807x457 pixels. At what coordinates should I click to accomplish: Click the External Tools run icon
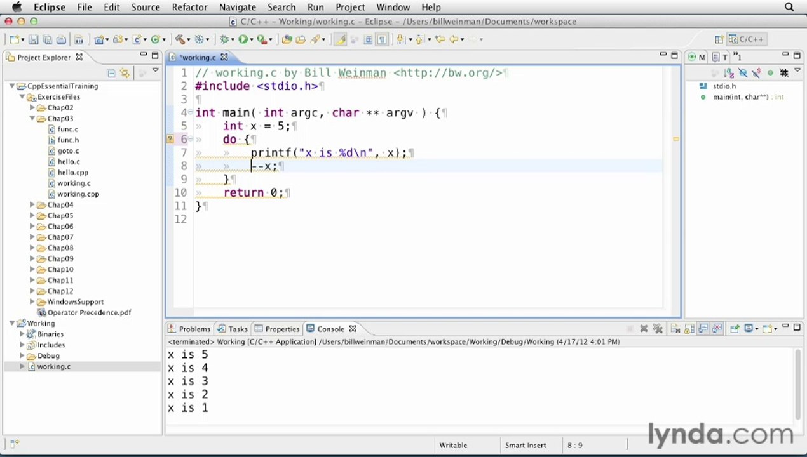[x=262, y=39]
